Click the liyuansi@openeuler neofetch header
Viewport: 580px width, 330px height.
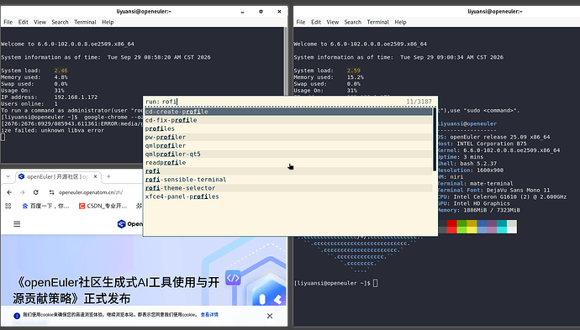tap(467, 123)
